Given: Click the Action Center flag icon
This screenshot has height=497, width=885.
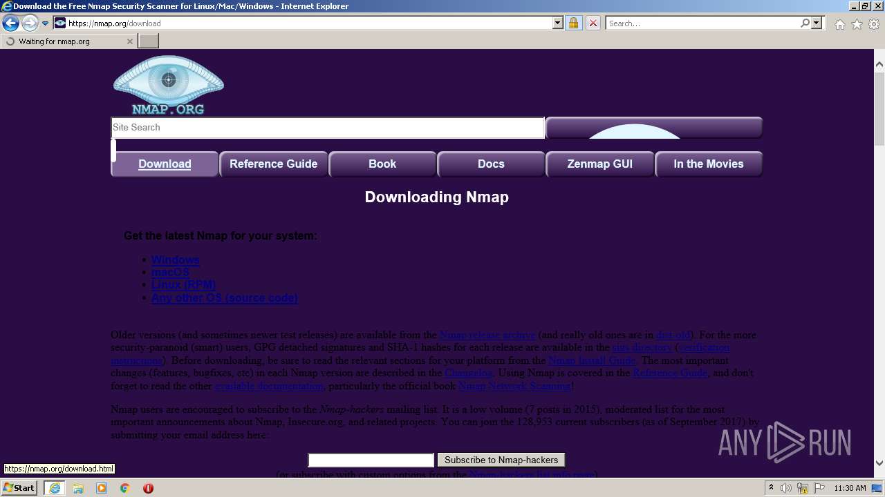Looking at the screenshot, I should click(819, 488).
